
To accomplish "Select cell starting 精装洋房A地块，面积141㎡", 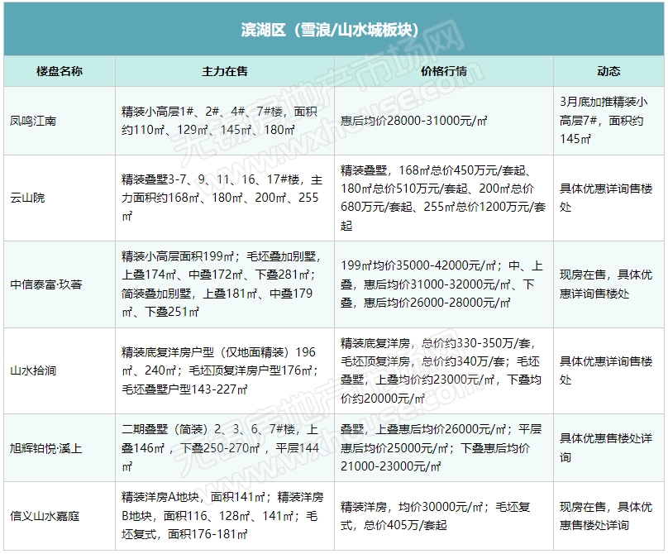I will (x=223, y=516).
